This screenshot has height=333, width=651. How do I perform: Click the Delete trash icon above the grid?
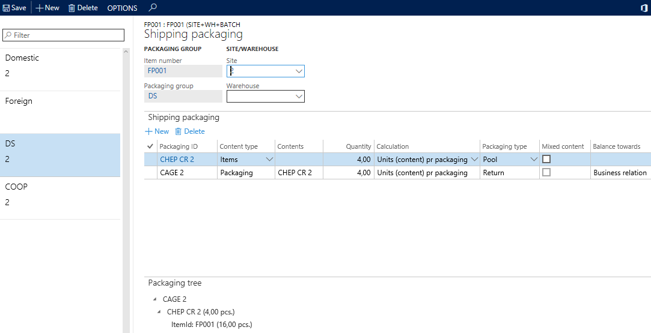[x=178, y=131]
